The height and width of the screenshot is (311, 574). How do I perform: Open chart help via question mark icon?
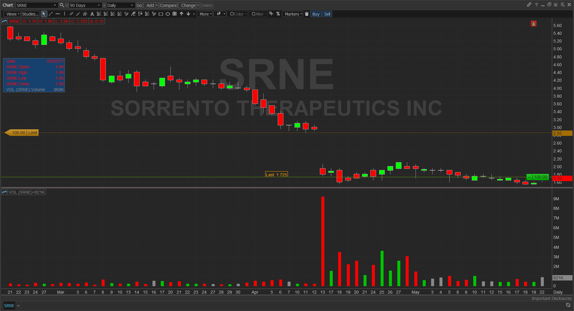click(536, 5)
